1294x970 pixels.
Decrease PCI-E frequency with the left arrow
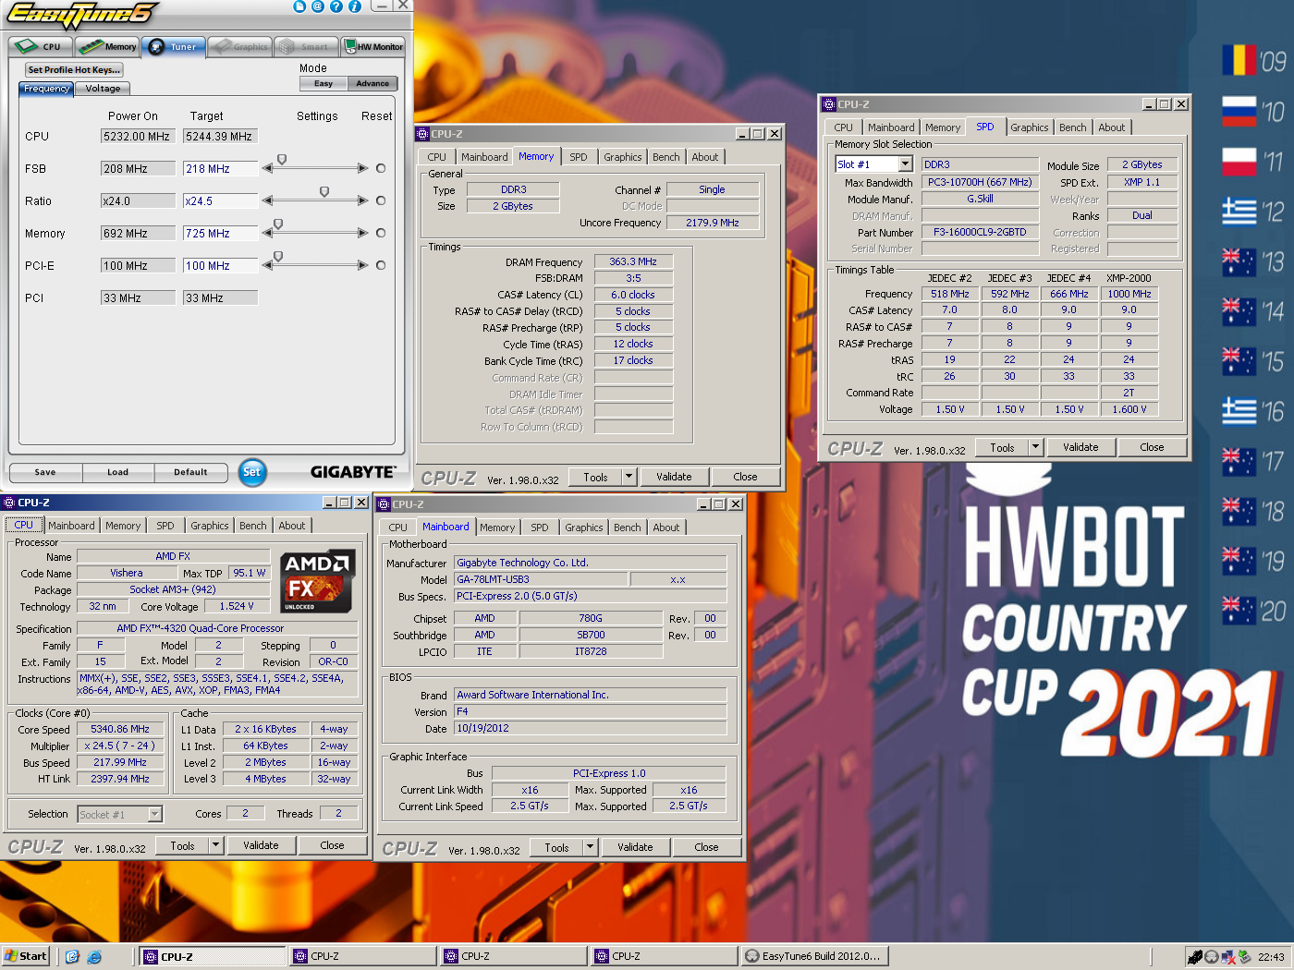click(x=267, y=265)
